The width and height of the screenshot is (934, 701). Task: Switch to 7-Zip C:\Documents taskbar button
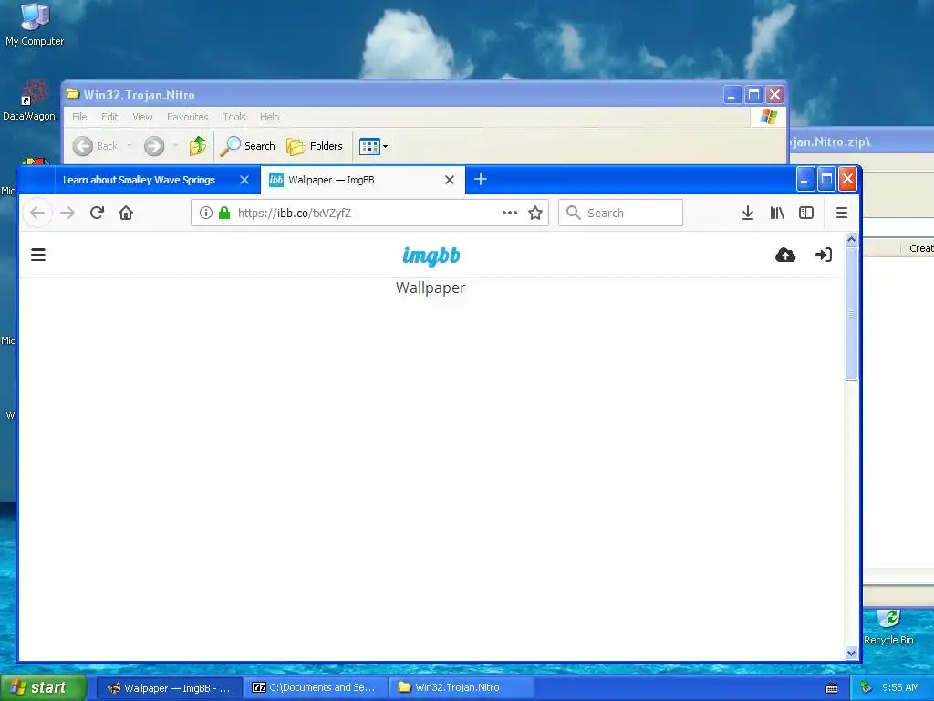click(x=315, y=688)
